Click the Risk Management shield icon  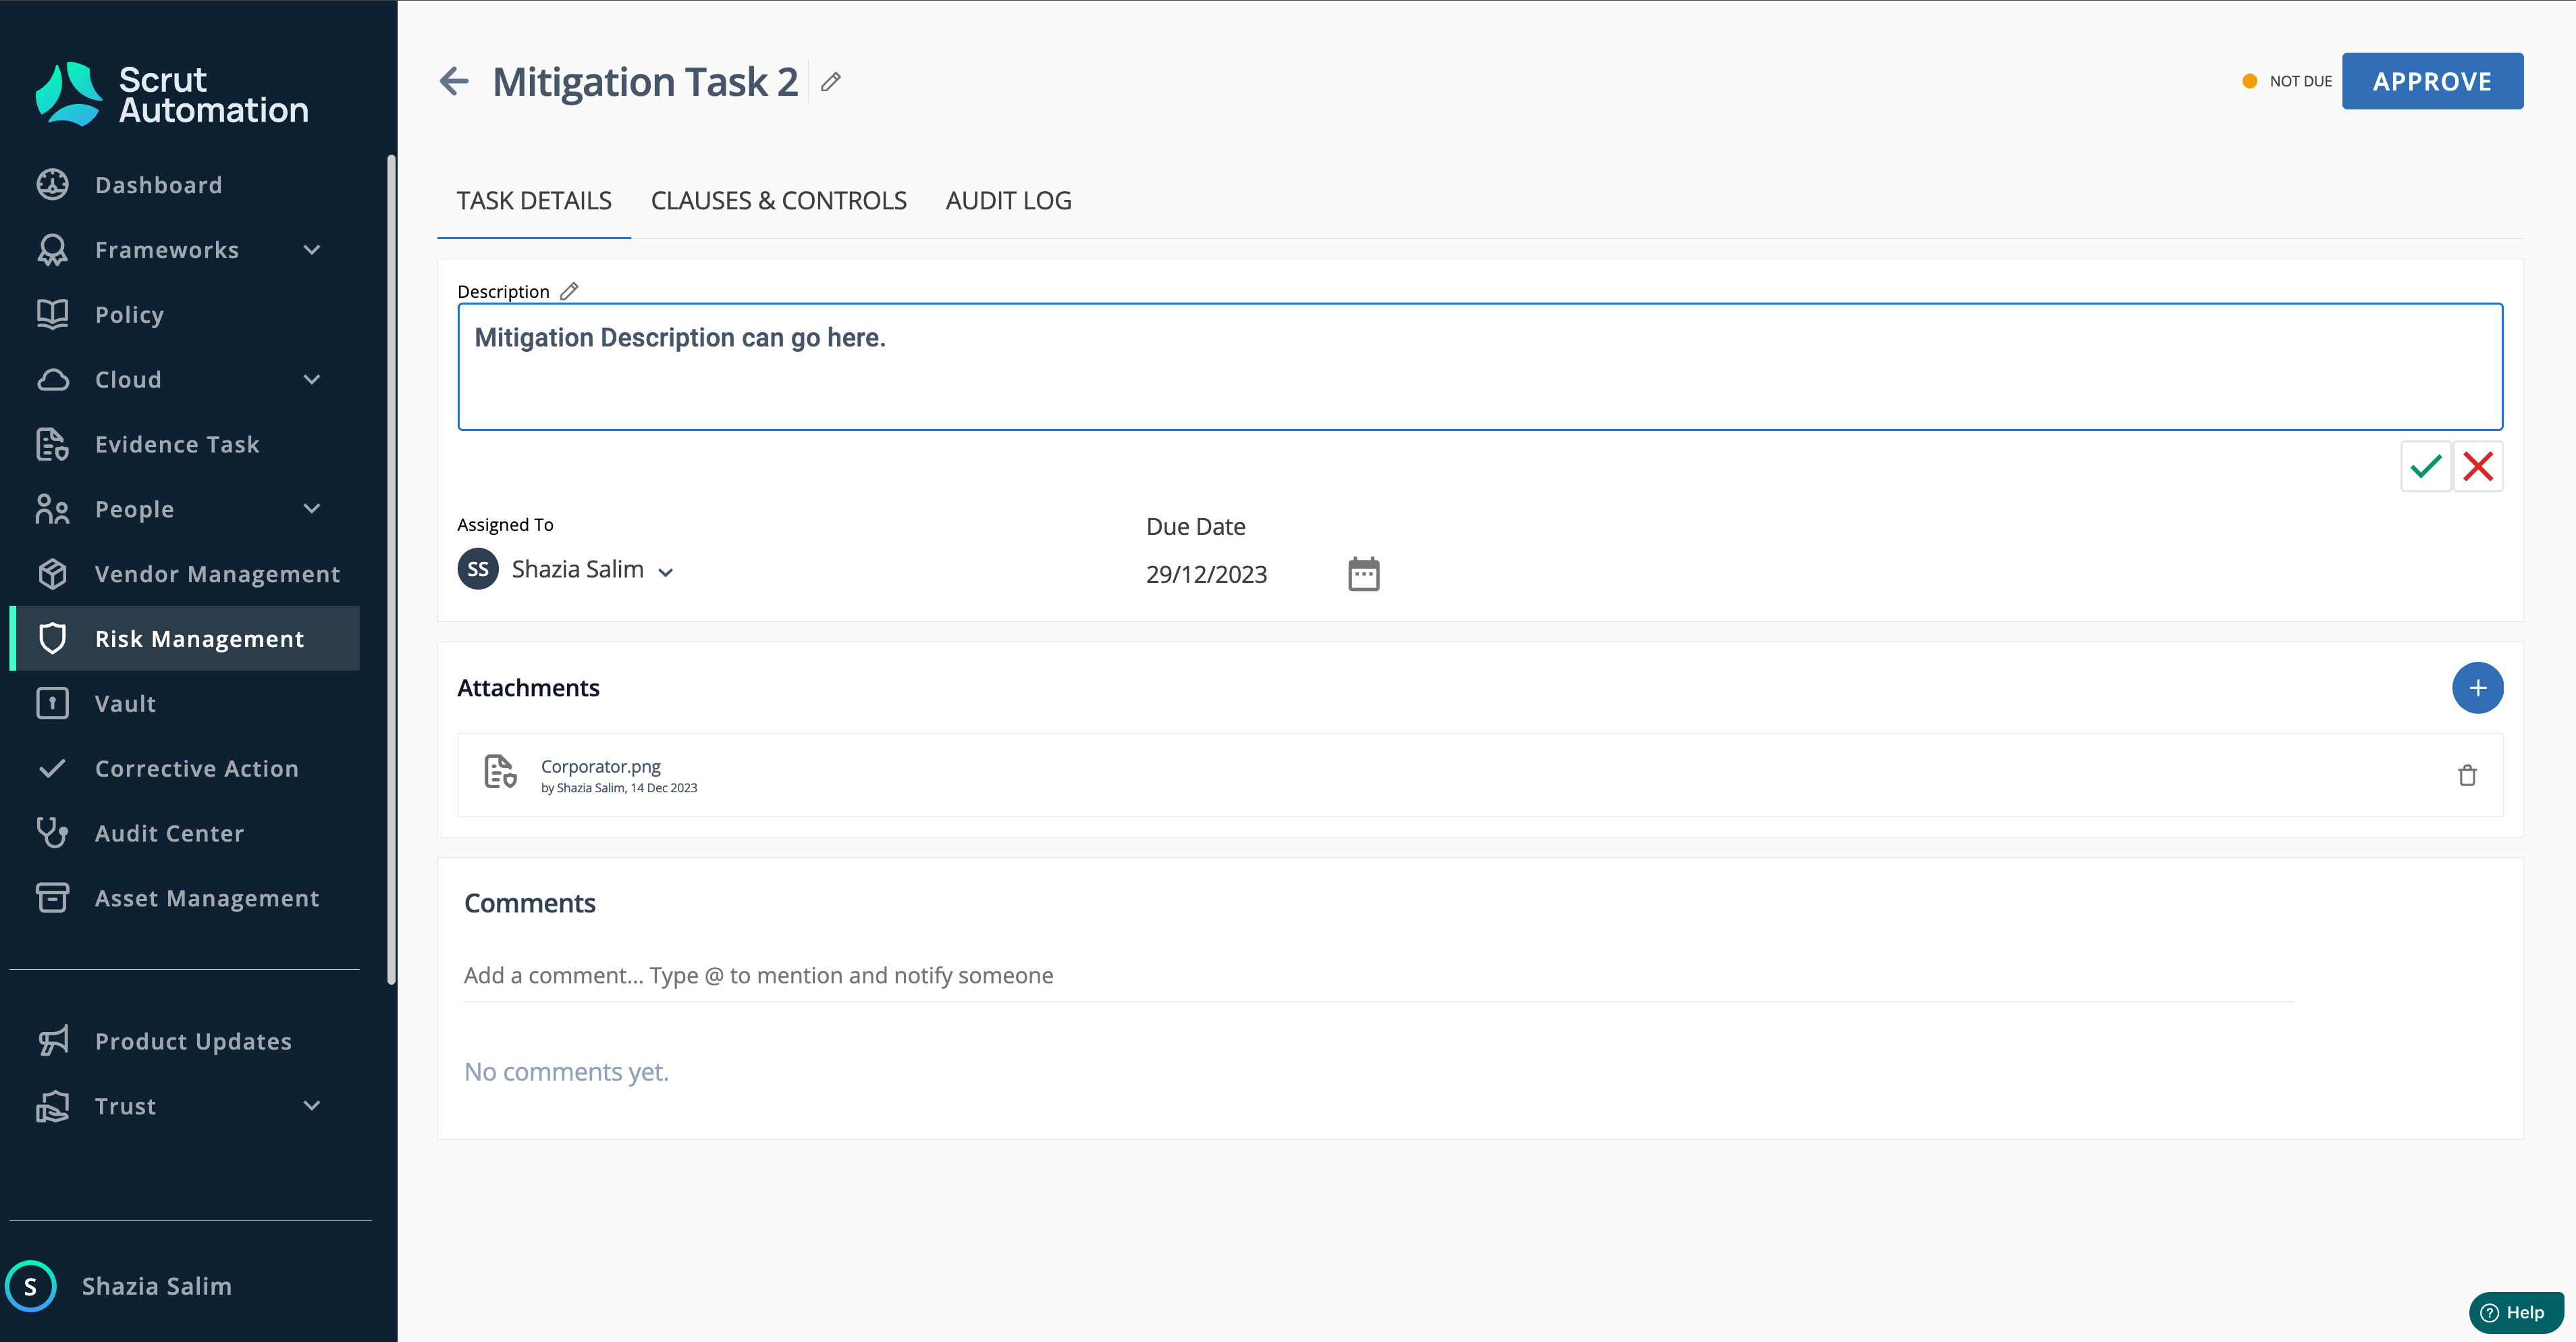(x=53, y=638)
